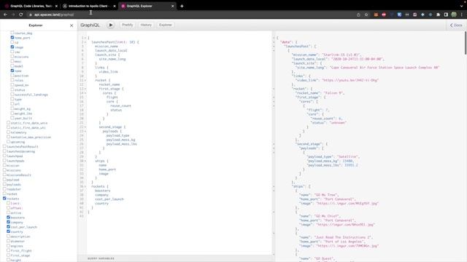467x262 pixels.
Task: Click the "Falcon 9" rocket_name value
Action: coord(333,93)
